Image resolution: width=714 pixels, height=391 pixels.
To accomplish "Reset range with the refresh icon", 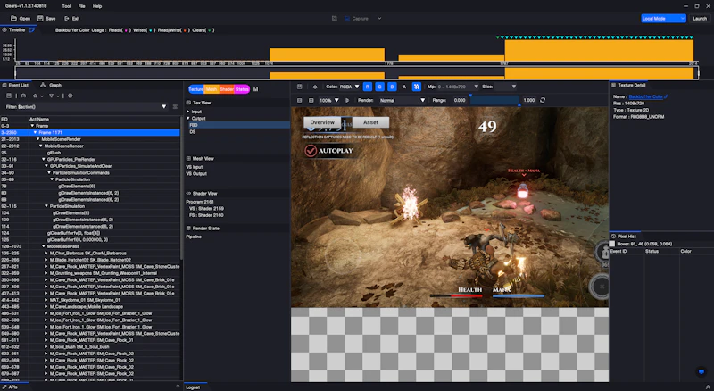I will coord(543,100).
